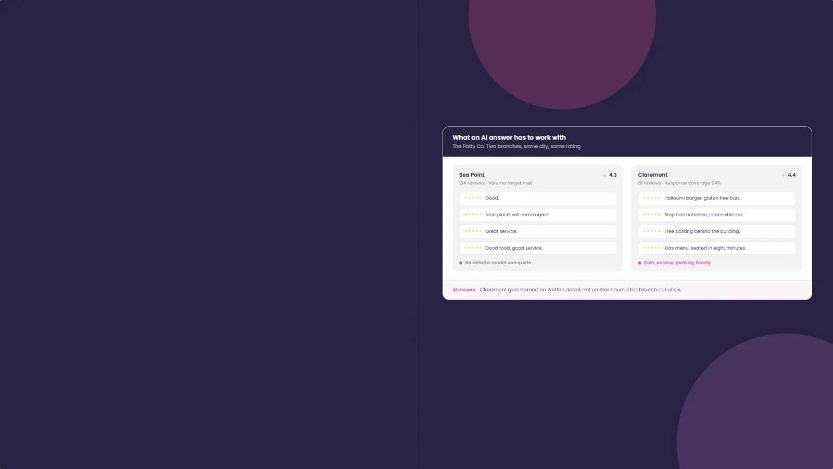The height and width of the screenshot is (469, 833).
Task: Open the 'Great service.' review text
Action: [501, 231]
